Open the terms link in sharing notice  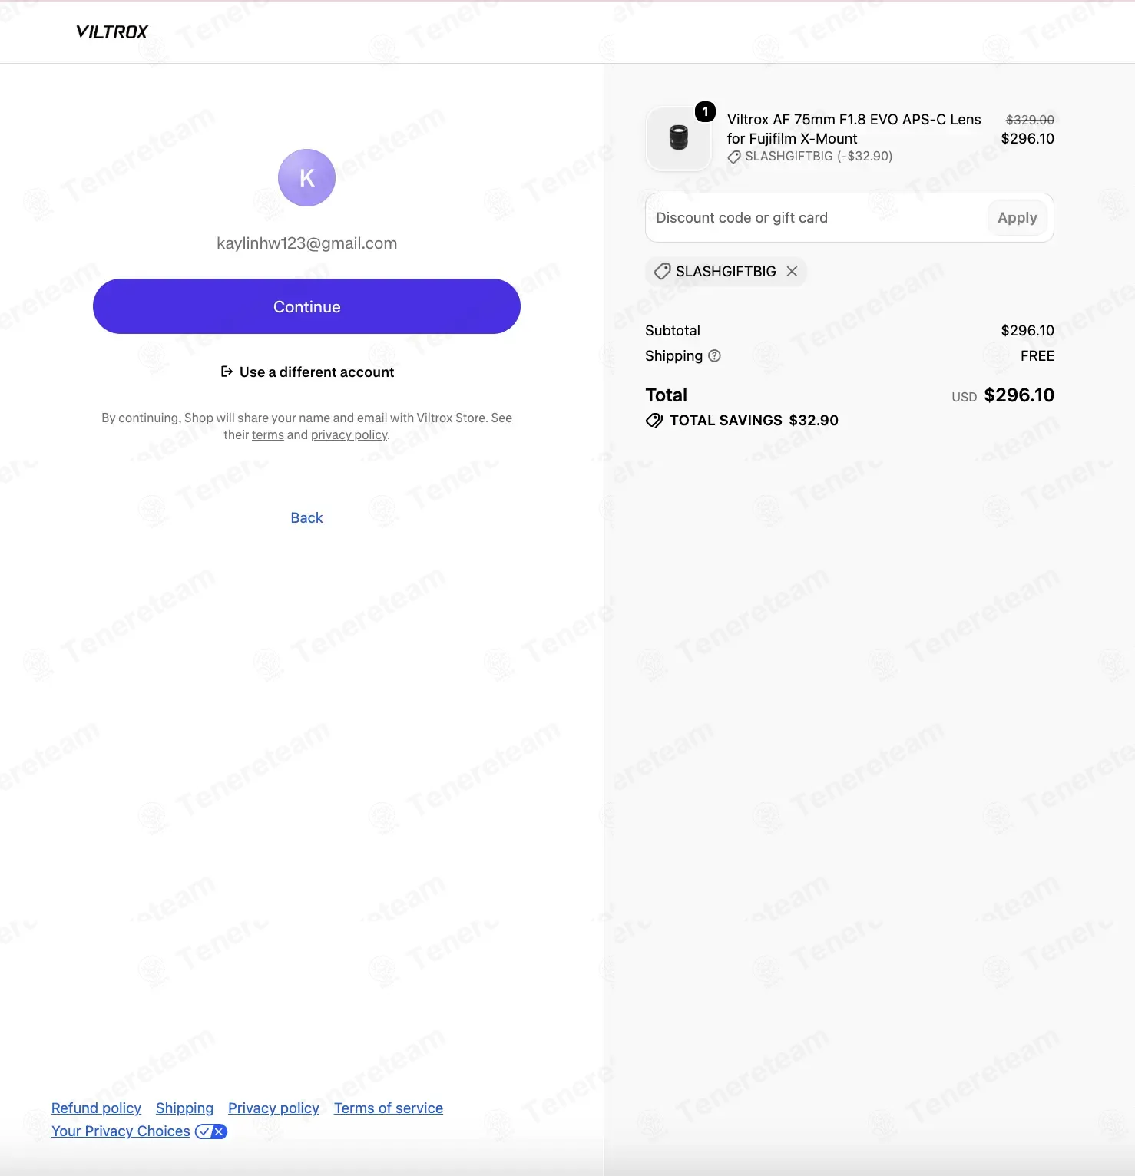[x=268, y=435]
